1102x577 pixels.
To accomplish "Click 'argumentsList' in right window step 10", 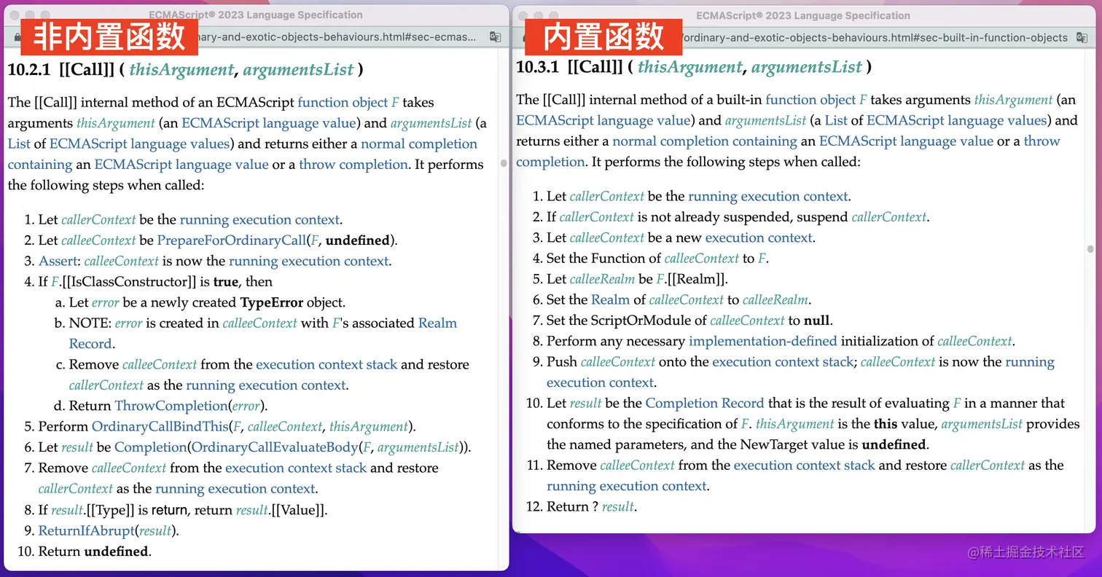I will point(982,424).
